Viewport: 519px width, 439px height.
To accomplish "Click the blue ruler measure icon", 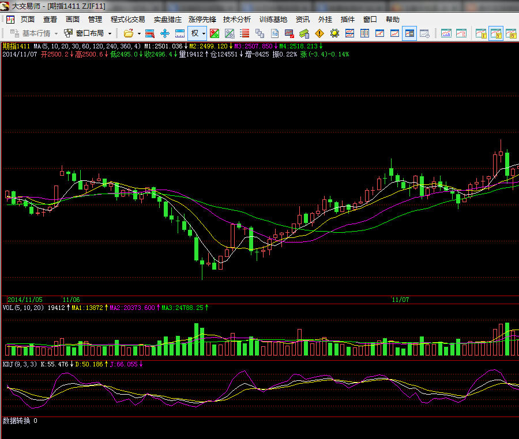I will (x=179, y=33).
